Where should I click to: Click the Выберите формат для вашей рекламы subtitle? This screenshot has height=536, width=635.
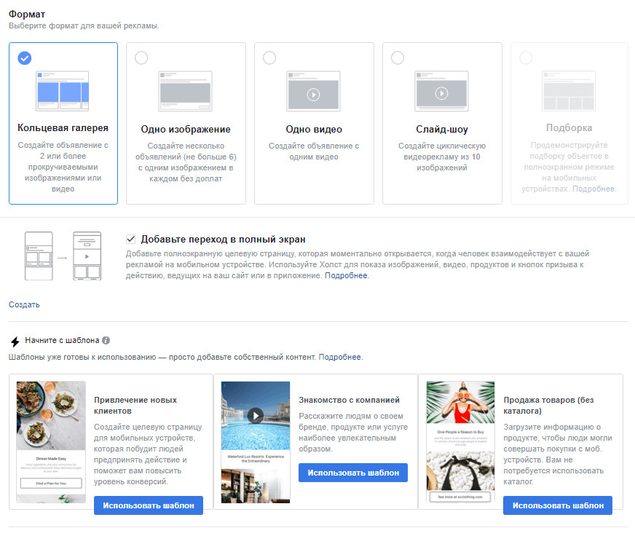[84, 26]
